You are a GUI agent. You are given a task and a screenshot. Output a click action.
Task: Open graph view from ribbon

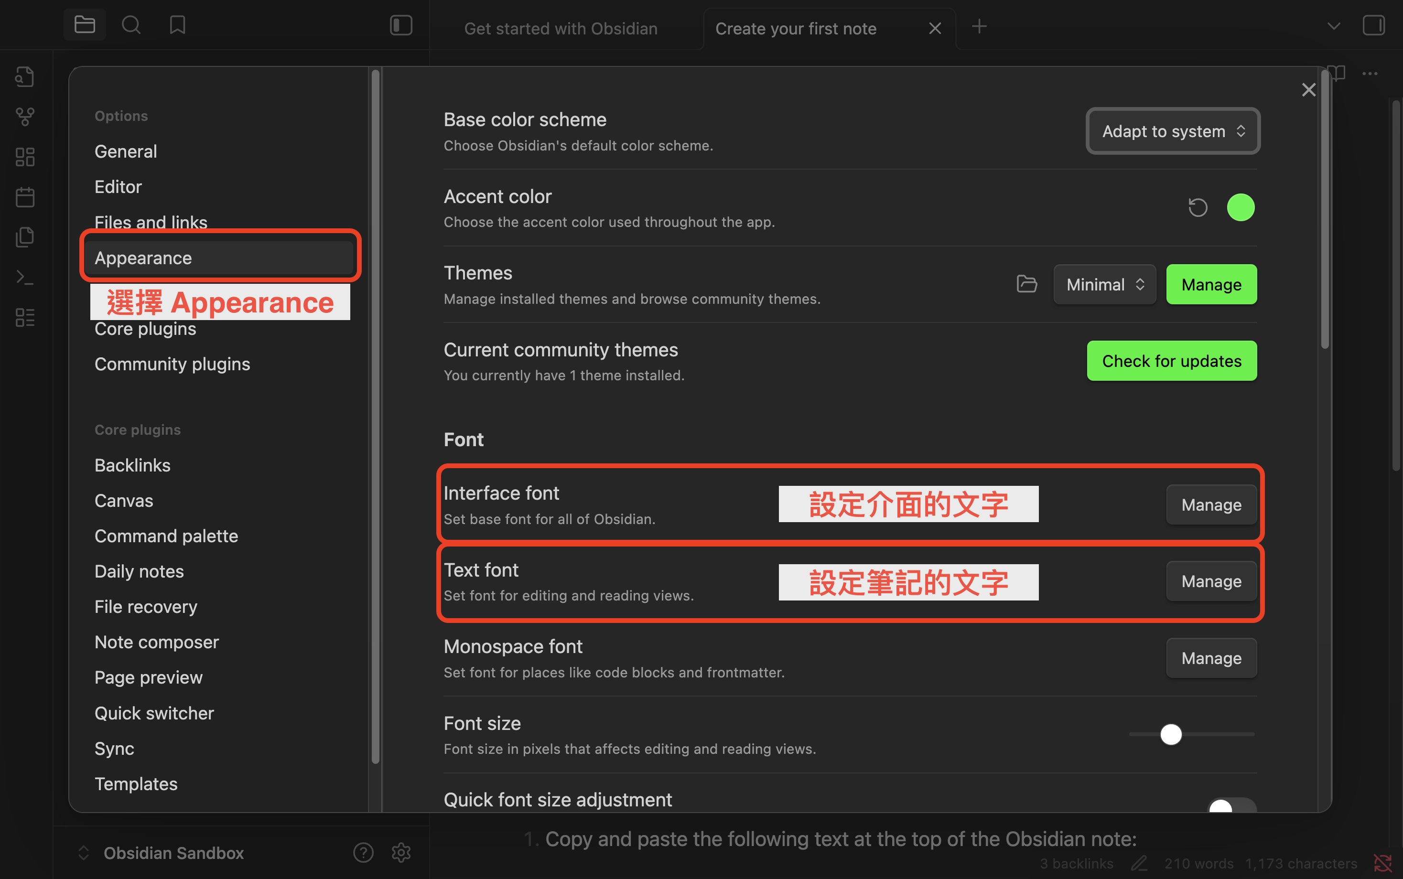point(25,116)
